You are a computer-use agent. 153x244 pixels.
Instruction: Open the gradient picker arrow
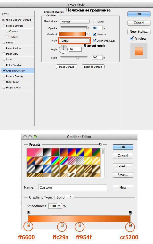[87, 34]
